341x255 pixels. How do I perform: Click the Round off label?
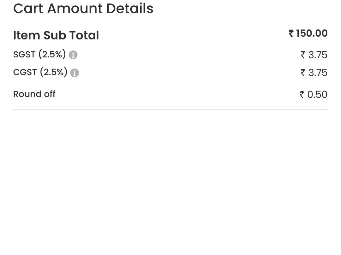click(x=34, y=94)
